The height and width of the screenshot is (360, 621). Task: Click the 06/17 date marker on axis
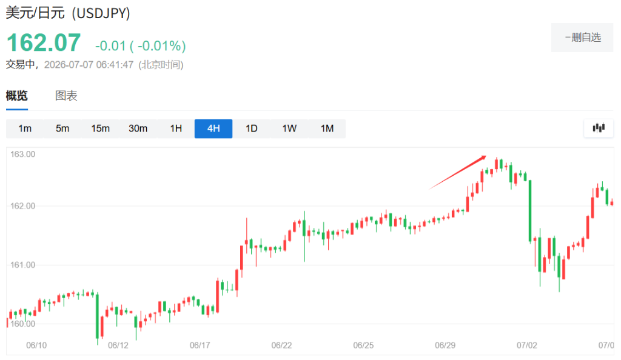click(200, 345)
